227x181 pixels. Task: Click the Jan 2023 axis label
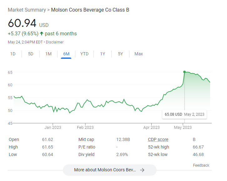(x=53, y=128)
